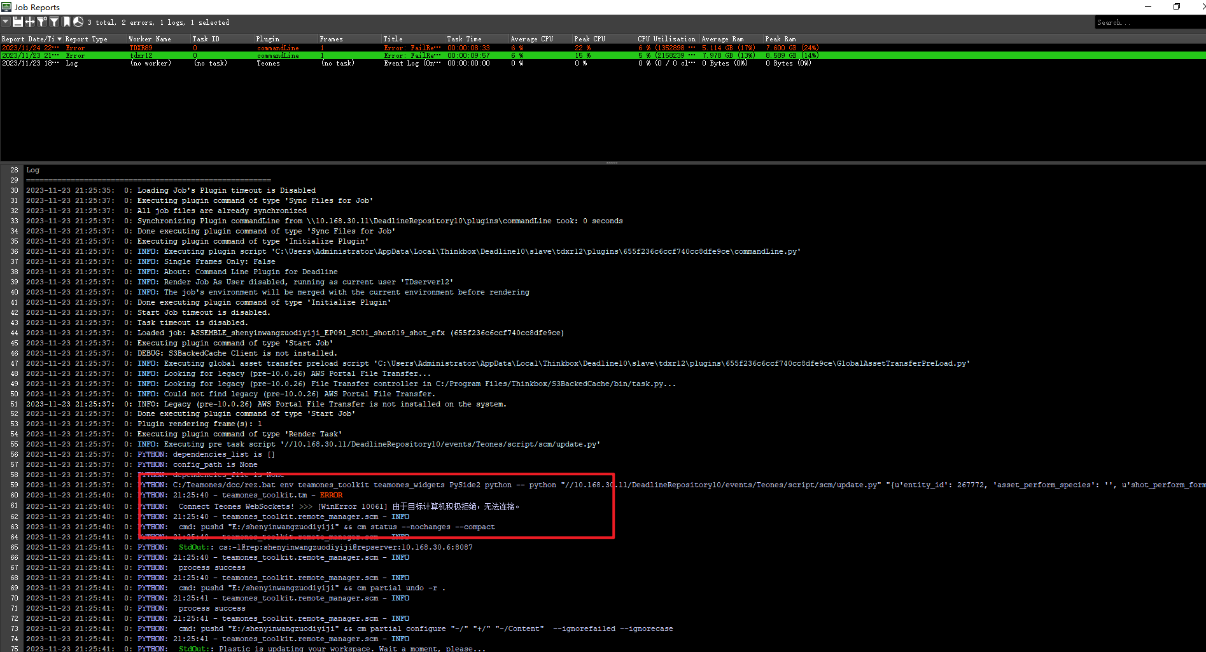
Task: Open the pie chart graph icon
Action: click(78, 22)
